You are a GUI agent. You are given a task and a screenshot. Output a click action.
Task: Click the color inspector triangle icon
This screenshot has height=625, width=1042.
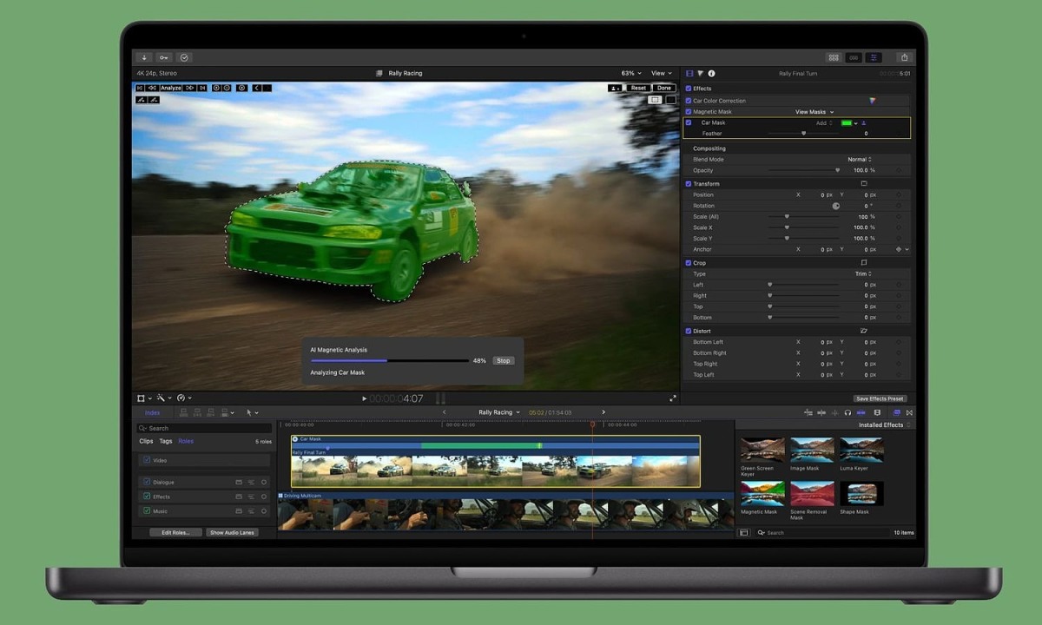click(700, 74)
